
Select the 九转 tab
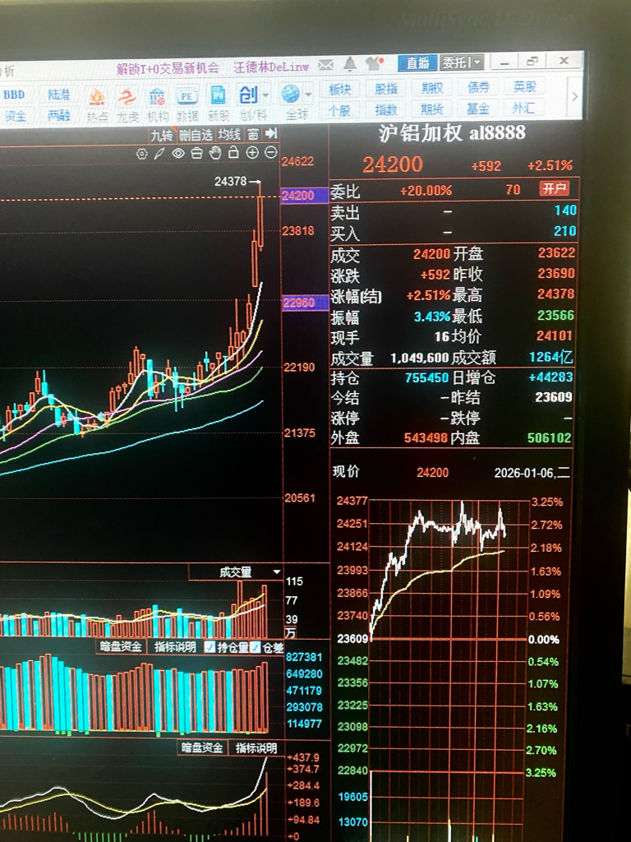click(162, 135)
